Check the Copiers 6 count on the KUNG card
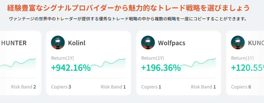The height and width of the screenshot is (103, 264). [241, 87]
